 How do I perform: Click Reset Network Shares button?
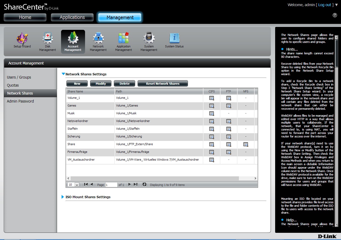[x=163, y=84]
